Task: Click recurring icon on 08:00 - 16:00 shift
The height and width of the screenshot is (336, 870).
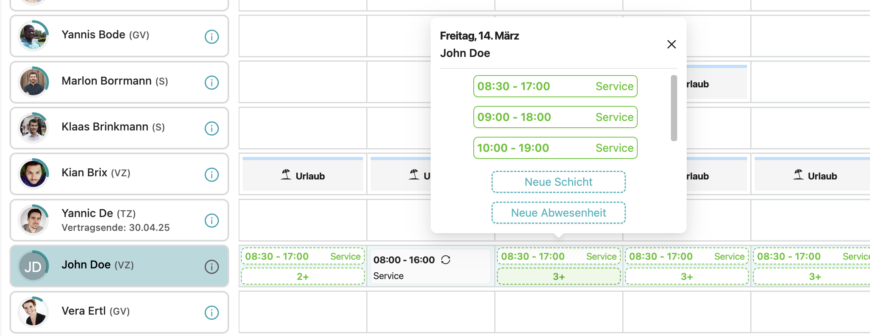Action: coord(446,260)
